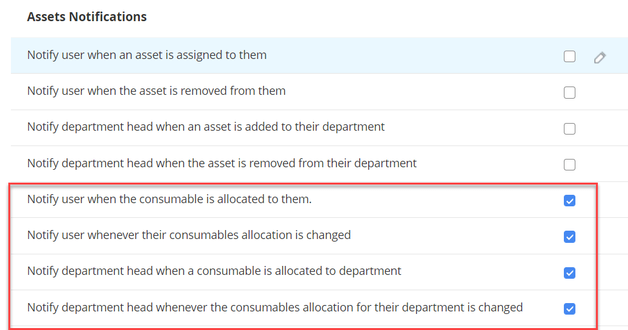Check asset added to department notification box
Viewport: 628px width, 330px height.
click(x=570, y=129)
